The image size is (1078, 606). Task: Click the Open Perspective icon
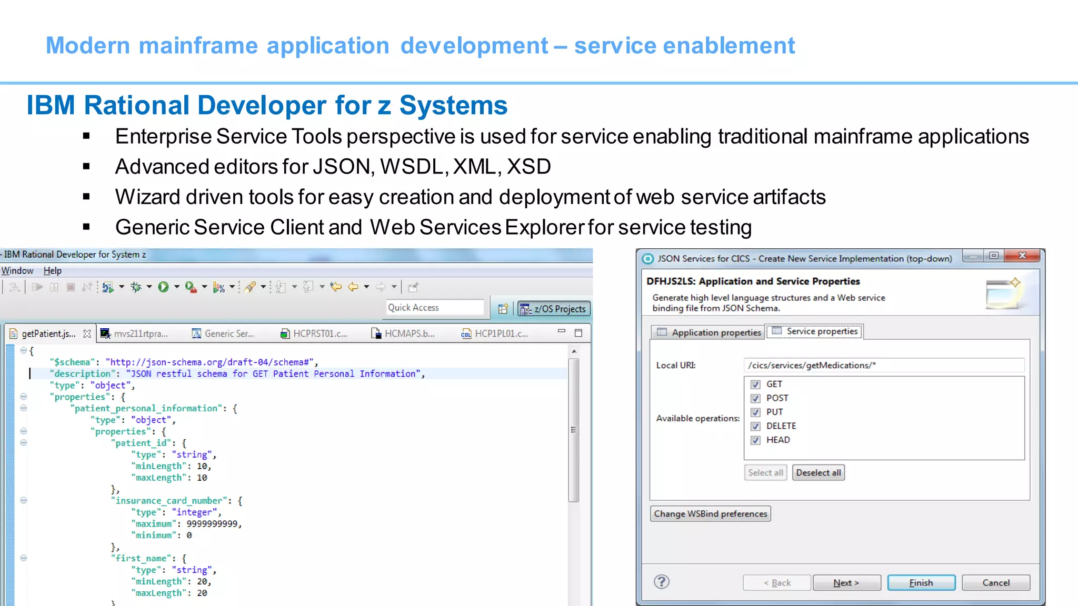coord(503,309)
